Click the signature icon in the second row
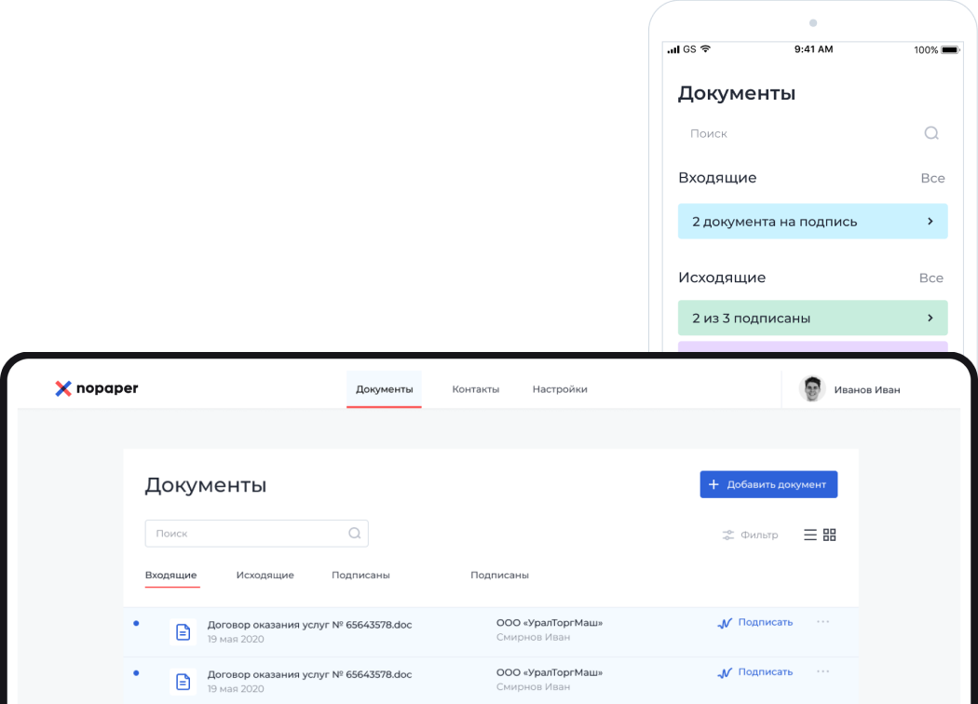This screenshot has width=978, height=704. pos(725,673)
